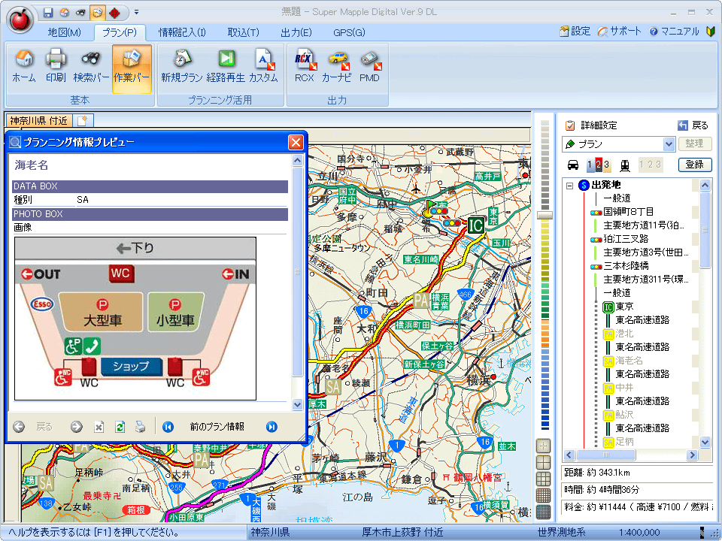Click the zoom scale slider handle
Image resolution: width=722 pixels, height=541 pixels.
(545, 215)
